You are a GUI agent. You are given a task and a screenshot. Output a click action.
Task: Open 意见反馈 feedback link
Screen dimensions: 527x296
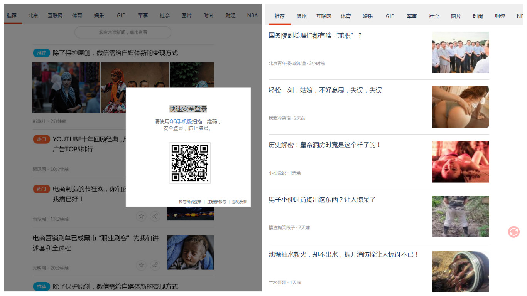click(239, 202)
